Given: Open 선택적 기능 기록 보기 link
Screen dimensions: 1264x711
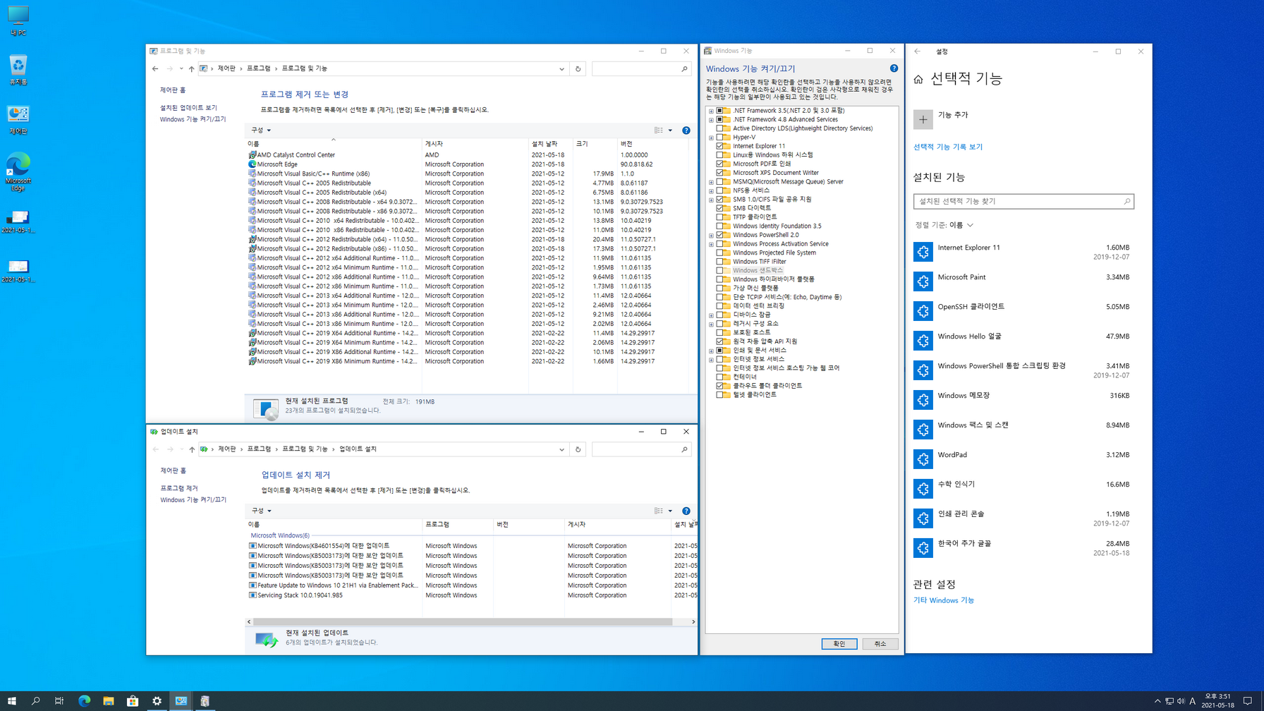Looking at the screenshot, I should [x=947, y=147].
